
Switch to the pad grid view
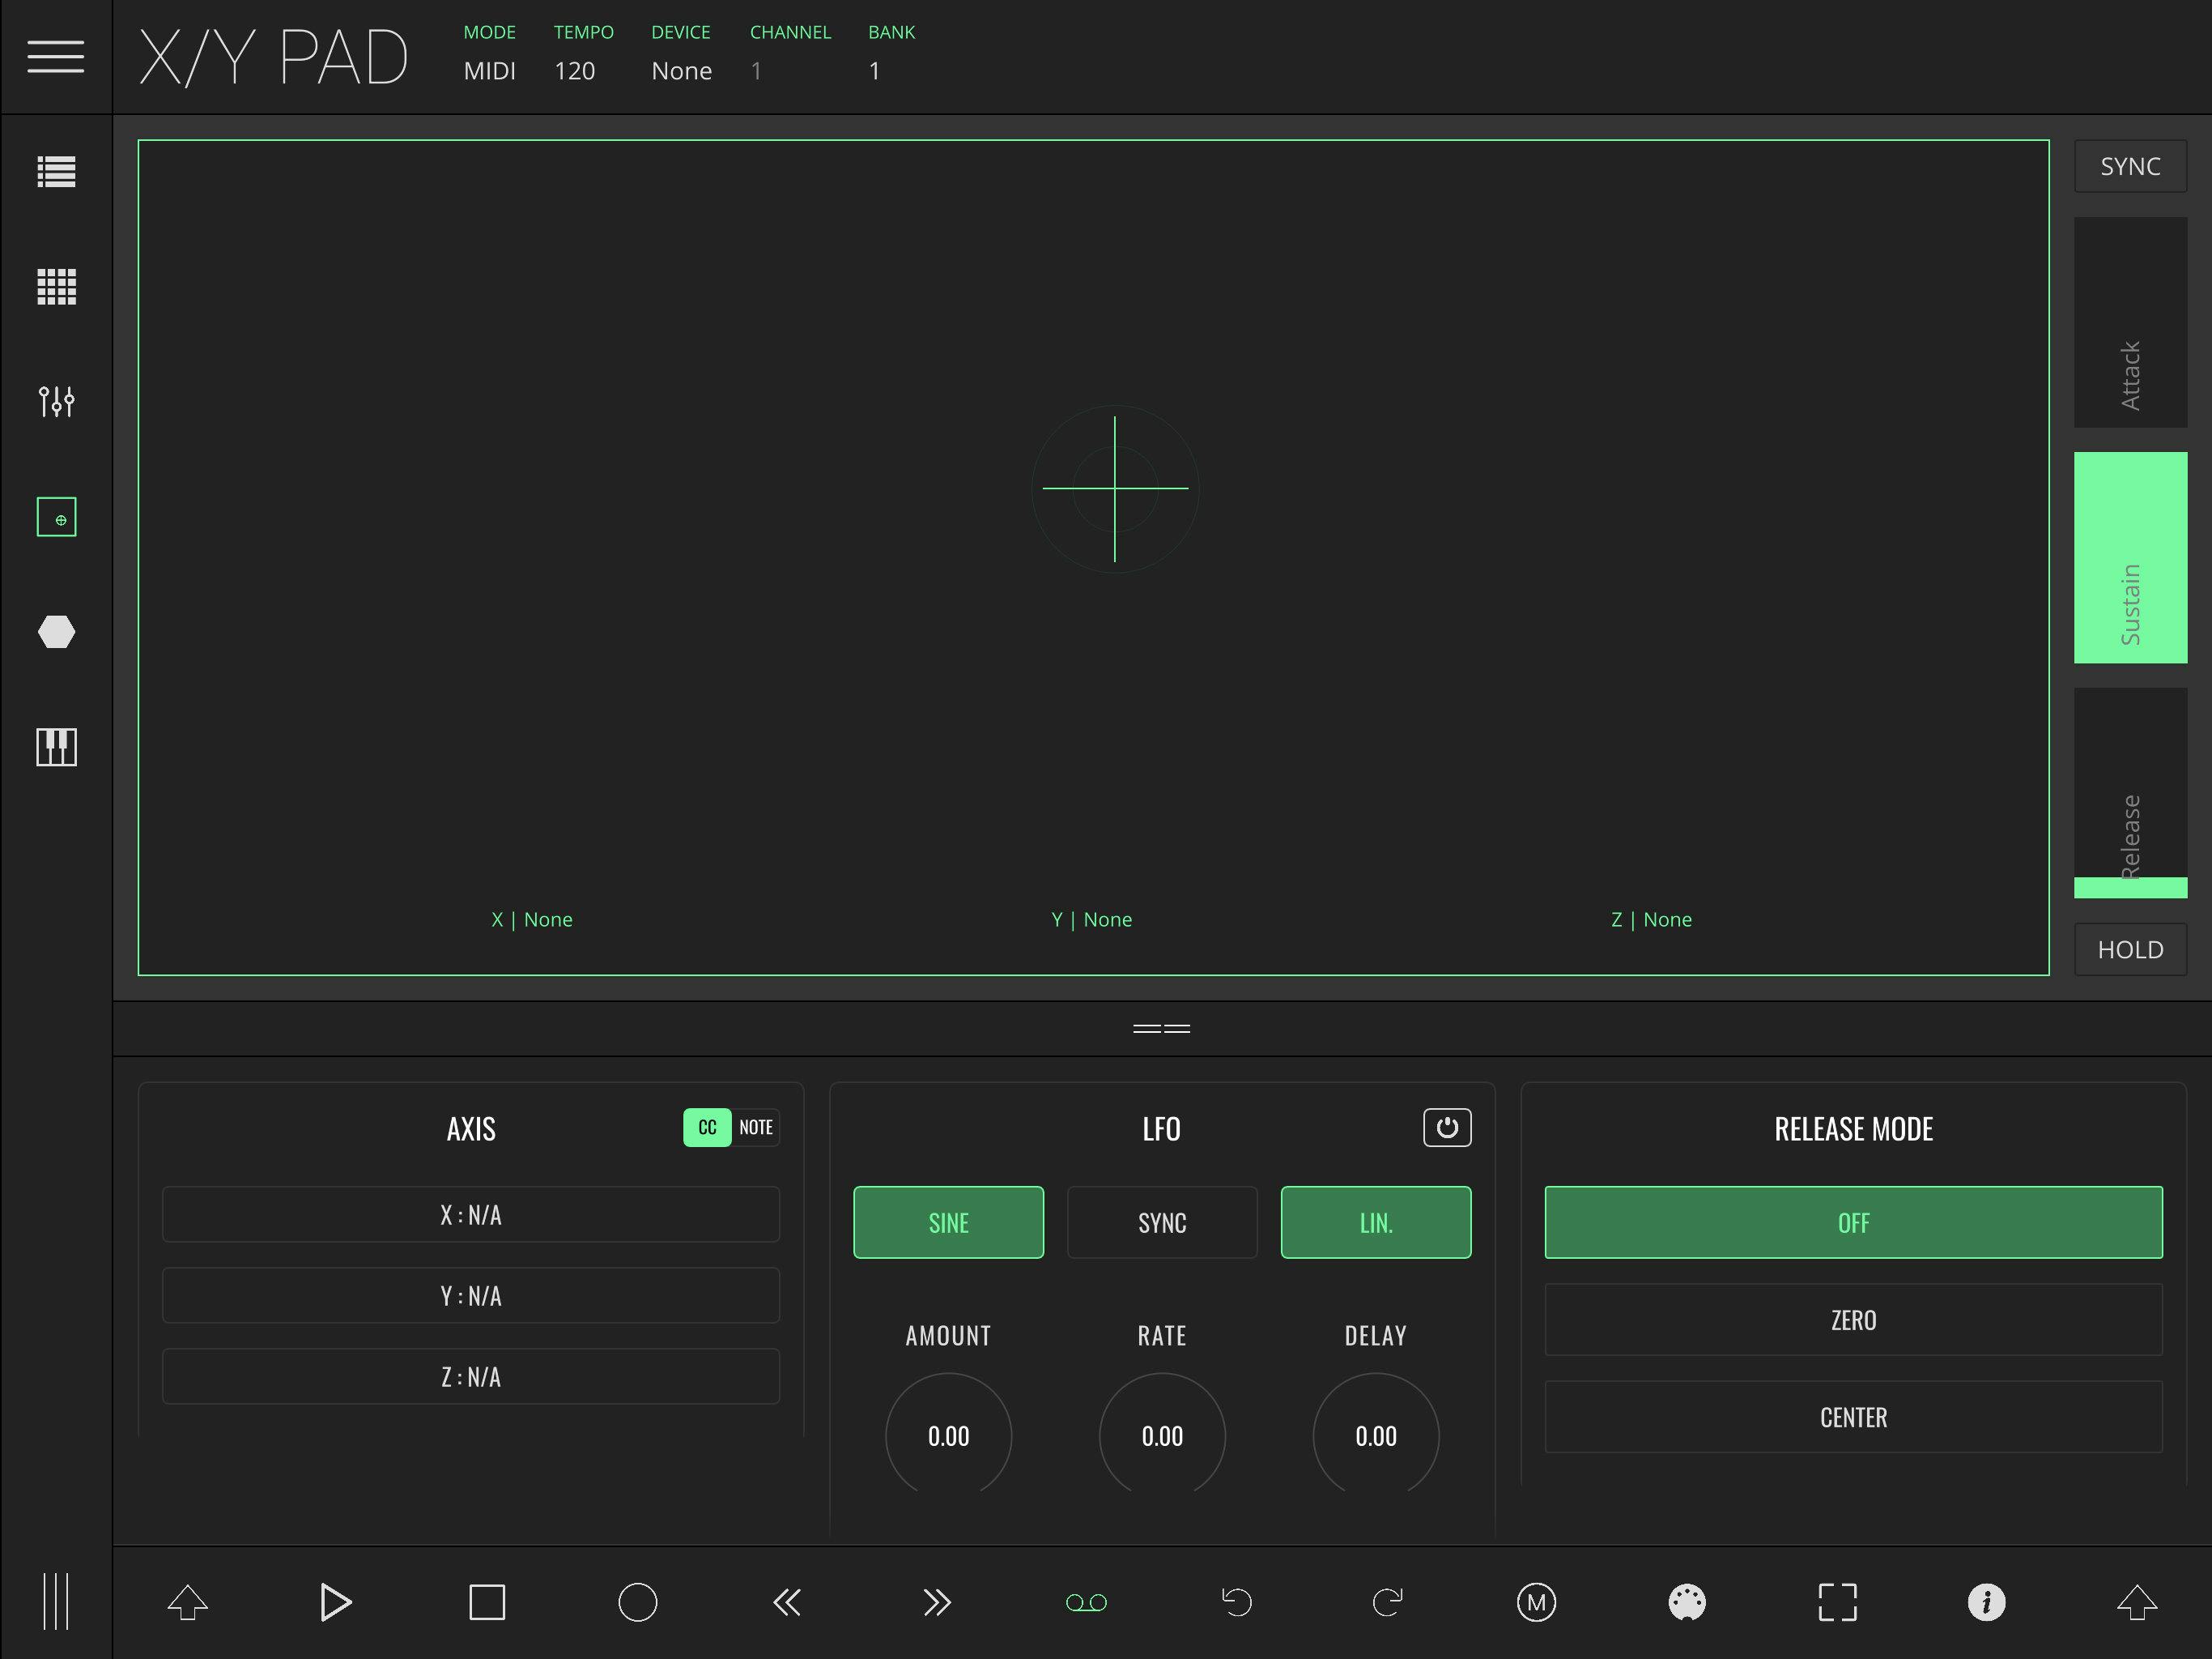tap(56, 288)
